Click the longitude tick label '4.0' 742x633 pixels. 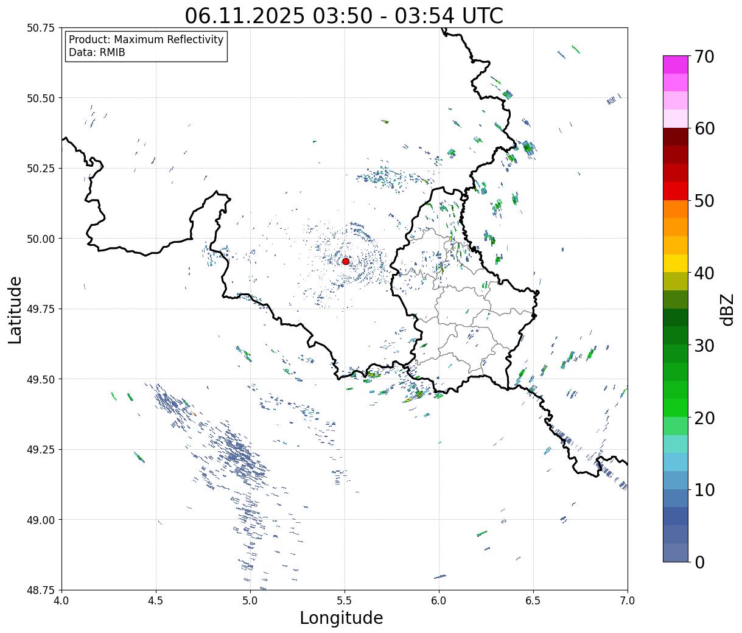click(x=61, y=601)
